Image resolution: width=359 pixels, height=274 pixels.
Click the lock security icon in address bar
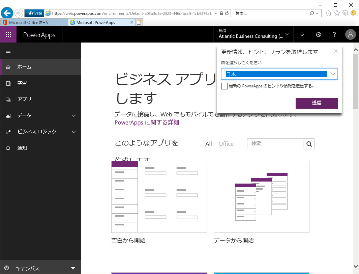221,13
